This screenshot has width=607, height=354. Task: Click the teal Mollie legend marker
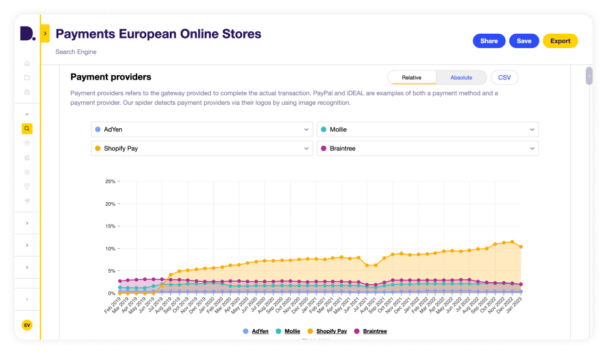click(x=278, y=331)
